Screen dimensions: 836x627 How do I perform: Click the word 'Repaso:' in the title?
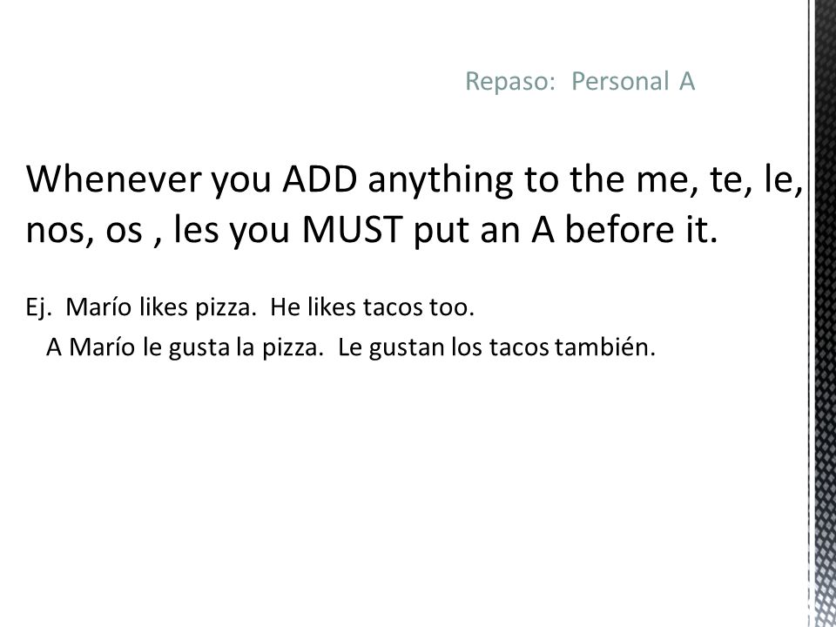pos(507,82)
